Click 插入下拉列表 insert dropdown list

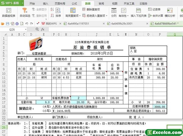[138, 13]
